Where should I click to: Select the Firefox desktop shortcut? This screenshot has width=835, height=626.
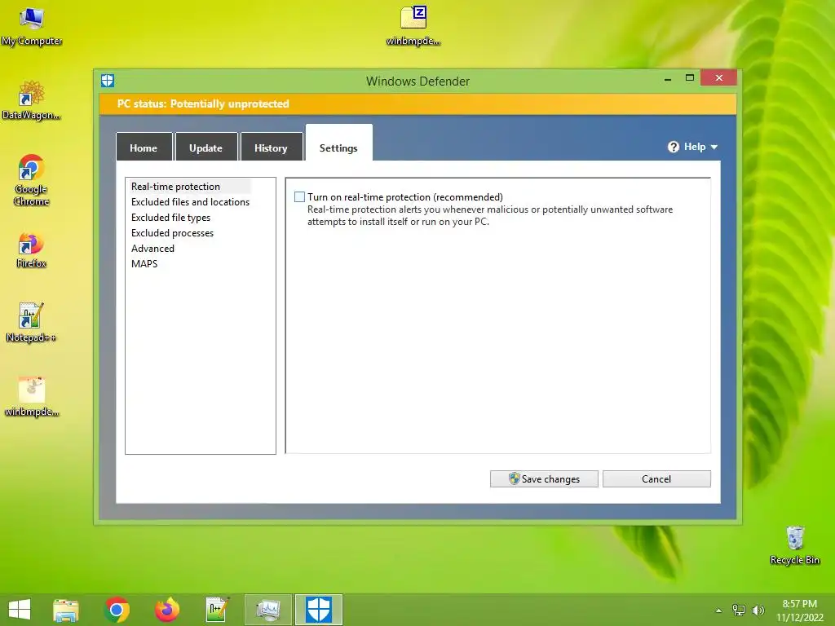pyautogui.click(x=32, y=250)
